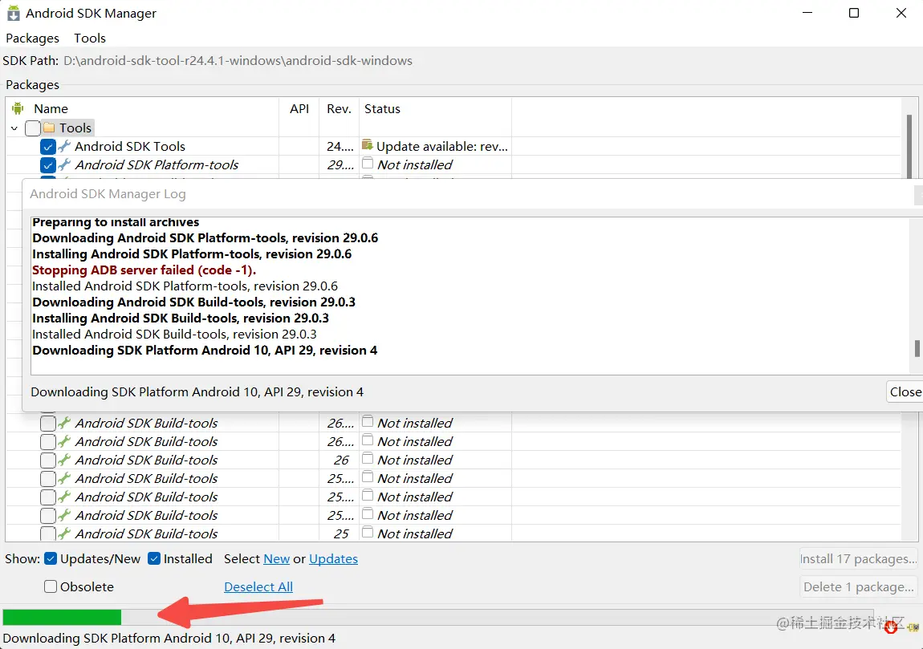Viewport: 923px width, 649px height.
Task: Close the Android SDK Manager Log dialog
Action: point(905,391)
